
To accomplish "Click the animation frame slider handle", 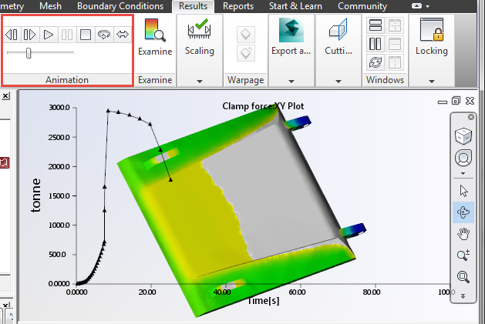I will pyautogui.click(x=29, y=53).
